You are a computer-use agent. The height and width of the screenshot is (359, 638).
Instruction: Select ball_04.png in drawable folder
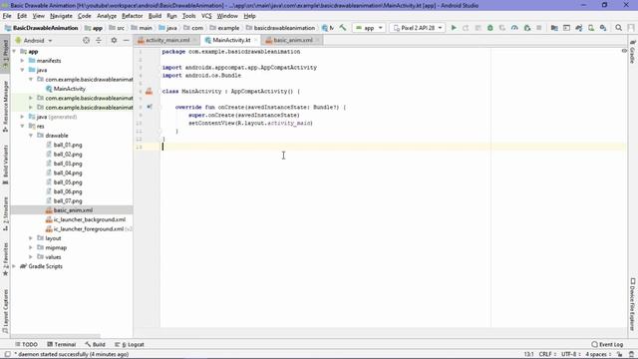pos(68,173)
